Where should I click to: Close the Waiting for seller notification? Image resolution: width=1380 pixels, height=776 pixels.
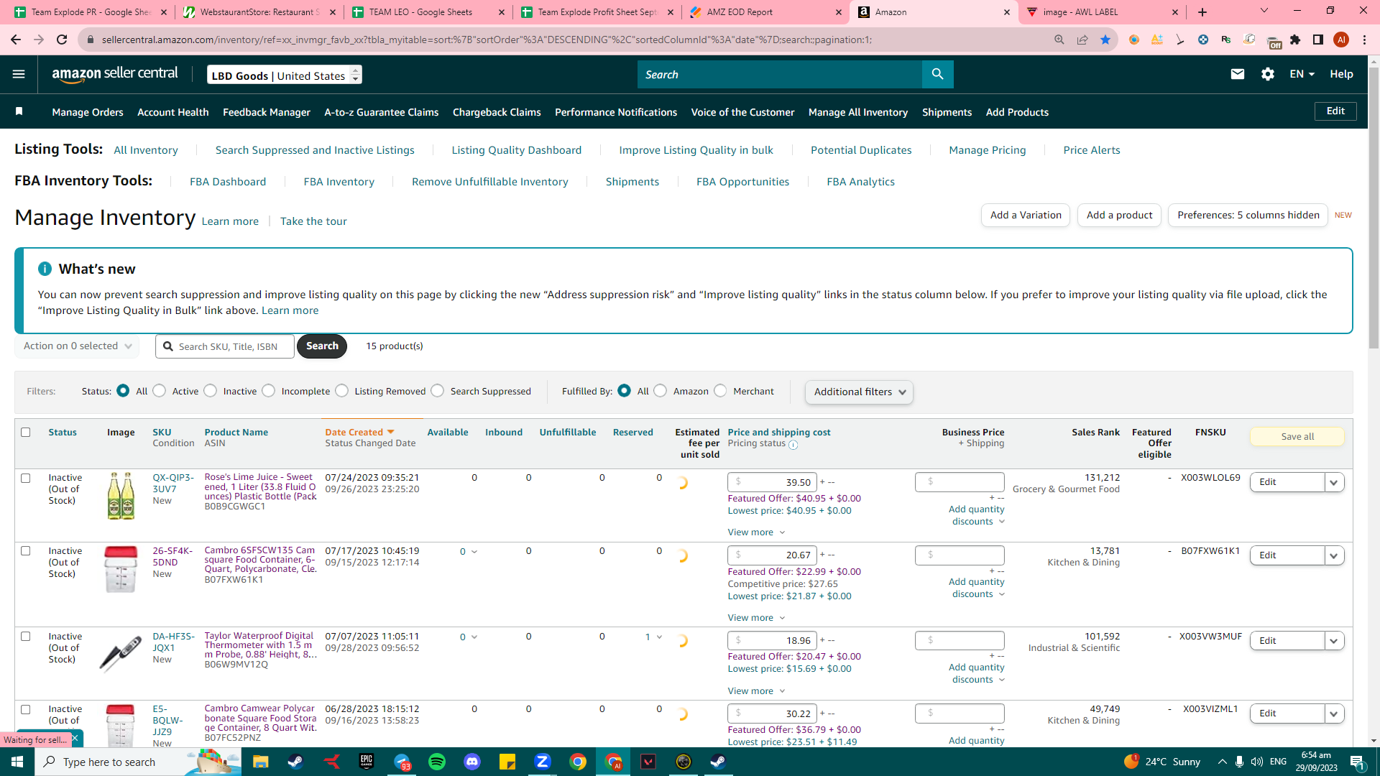(75, 739)
